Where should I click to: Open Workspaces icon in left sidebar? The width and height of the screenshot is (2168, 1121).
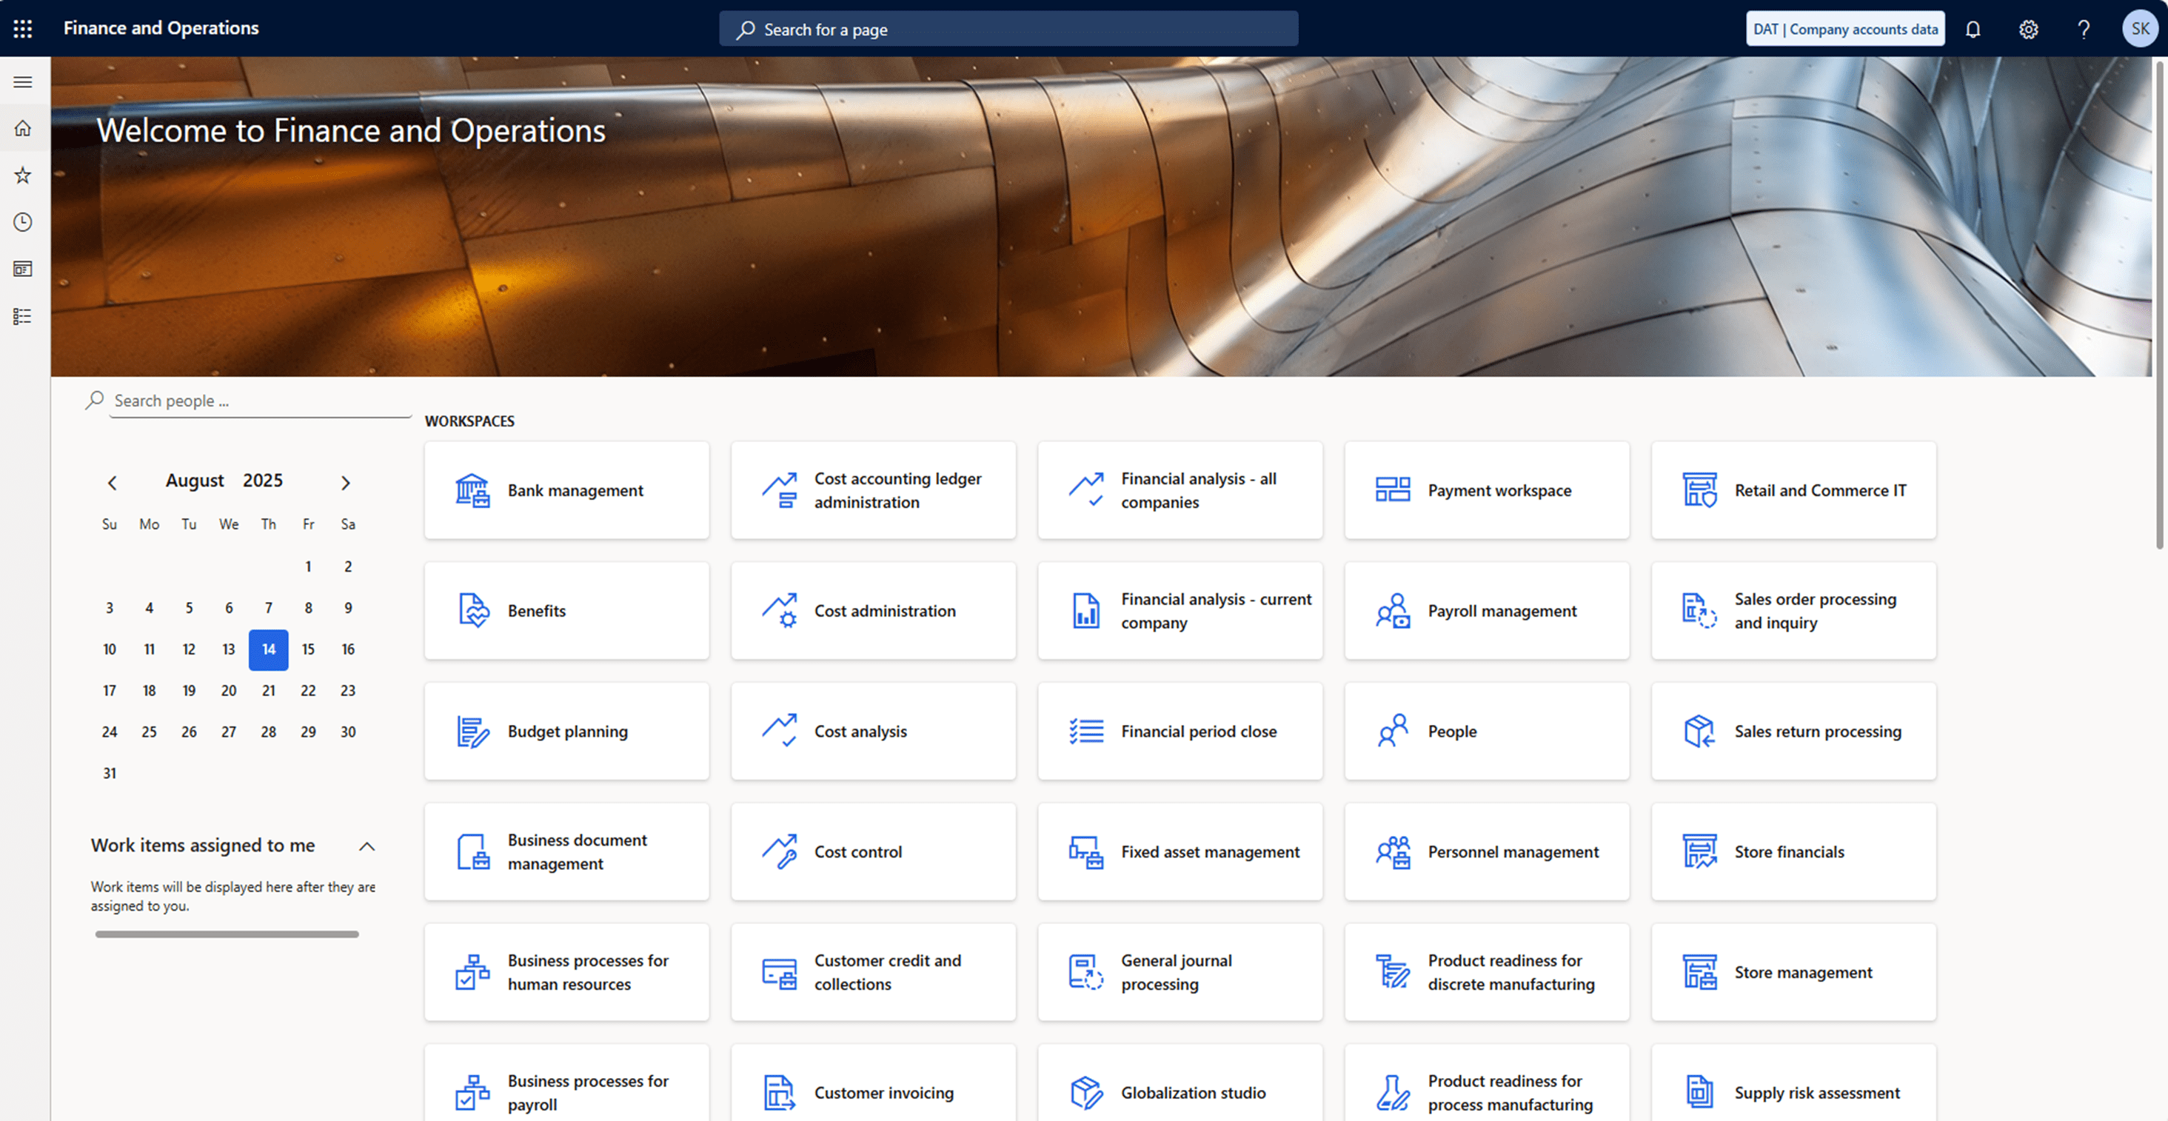(23, 270)
